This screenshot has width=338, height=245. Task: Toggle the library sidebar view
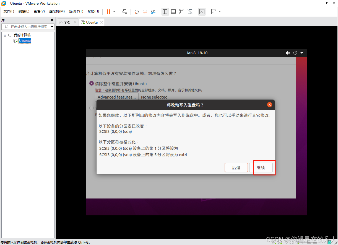(165, 12)
